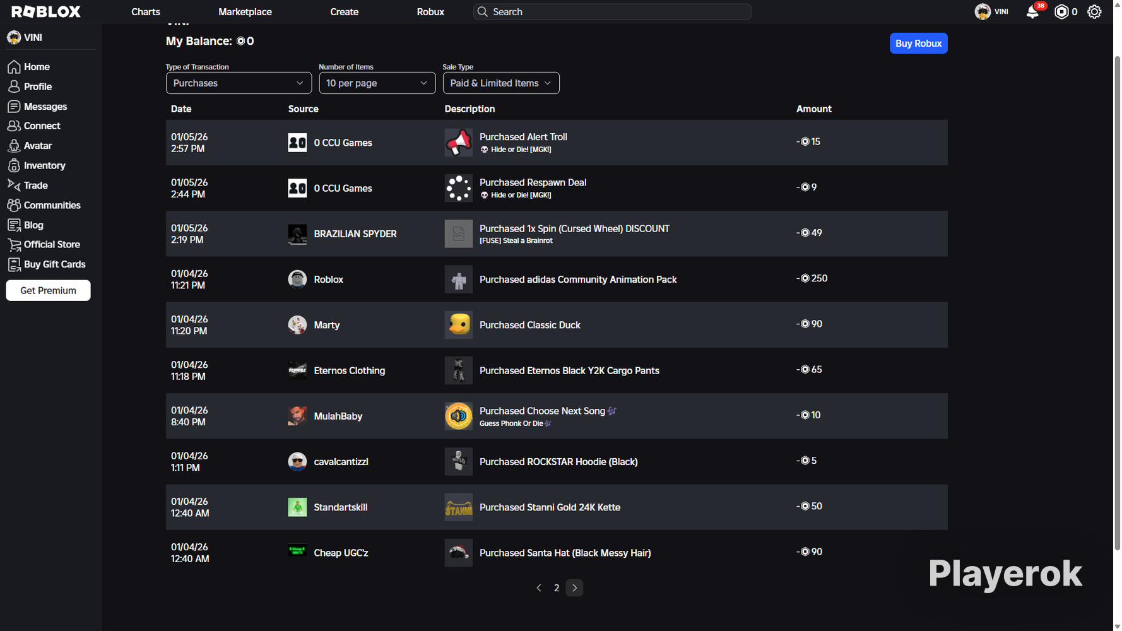Open the Sale Type dropdown
This screenshot has width=1122, height=631.
pos(501,83)
